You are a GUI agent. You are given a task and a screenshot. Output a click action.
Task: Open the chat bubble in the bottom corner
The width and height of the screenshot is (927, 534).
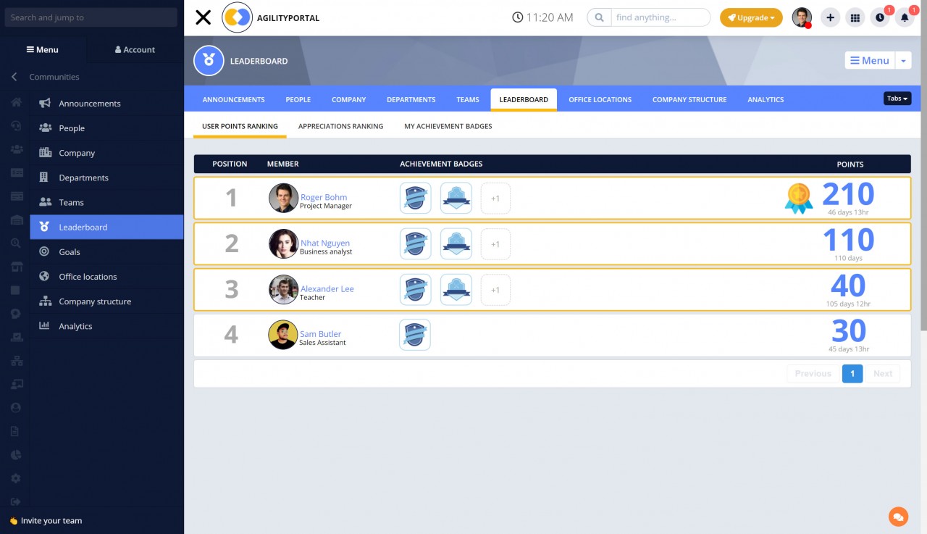[898, 517]
